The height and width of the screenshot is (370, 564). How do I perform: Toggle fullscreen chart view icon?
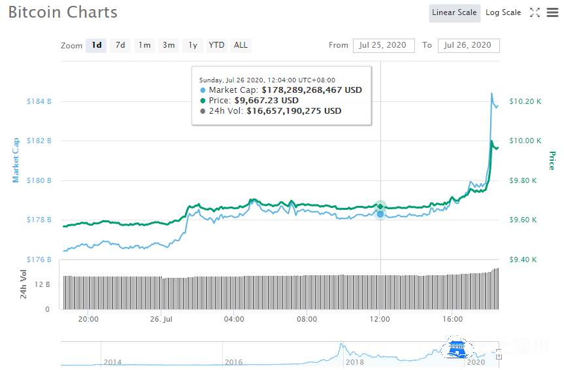tap(535, 12)
